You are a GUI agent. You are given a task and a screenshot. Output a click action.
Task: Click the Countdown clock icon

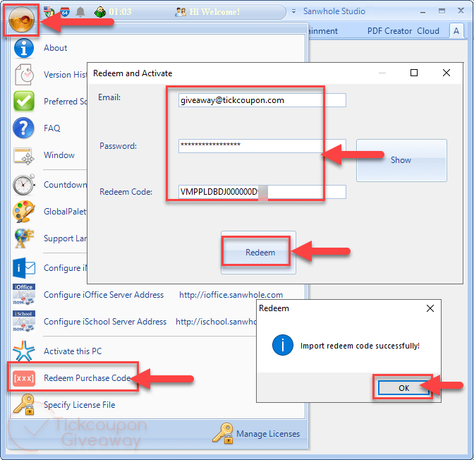[x=24, y=184]
